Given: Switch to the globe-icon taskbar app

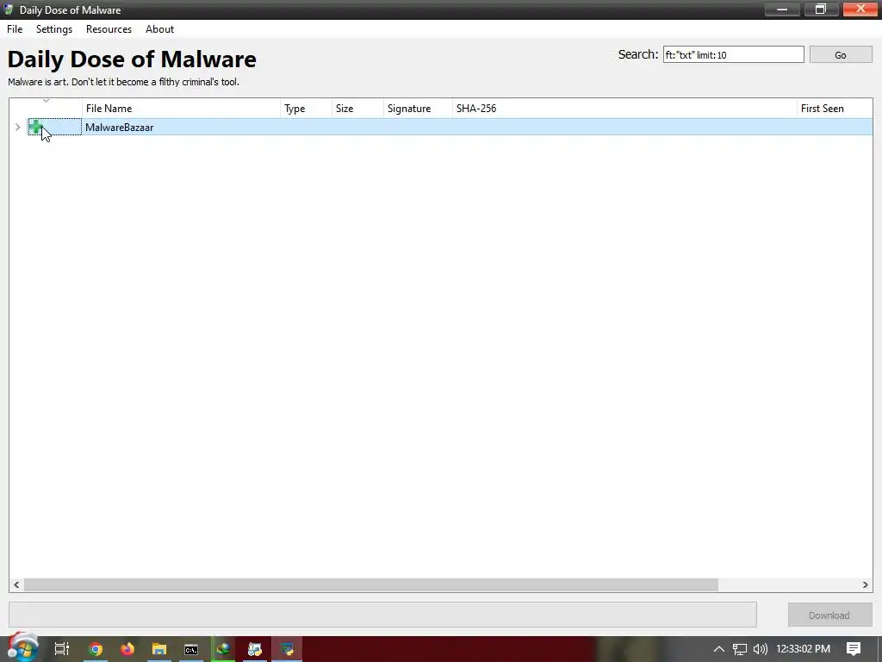Looking at the screenshot, I should tap(223, 649).
